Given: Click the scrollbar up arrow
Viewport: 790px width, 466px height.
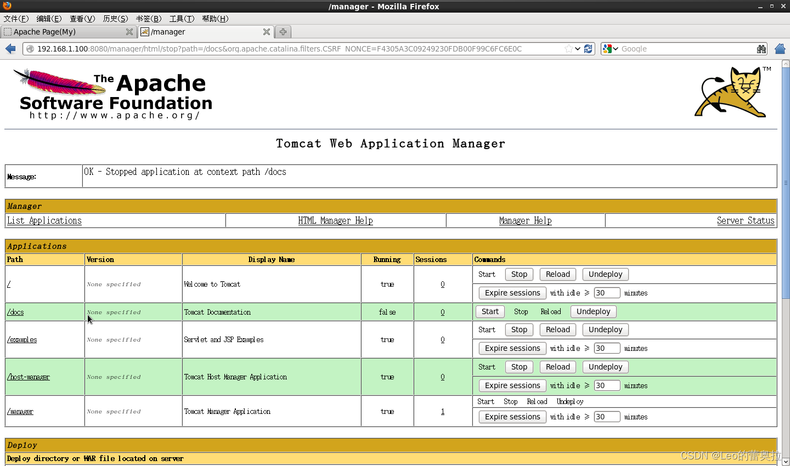Looking at the screenshot, I should pos(786,64).
